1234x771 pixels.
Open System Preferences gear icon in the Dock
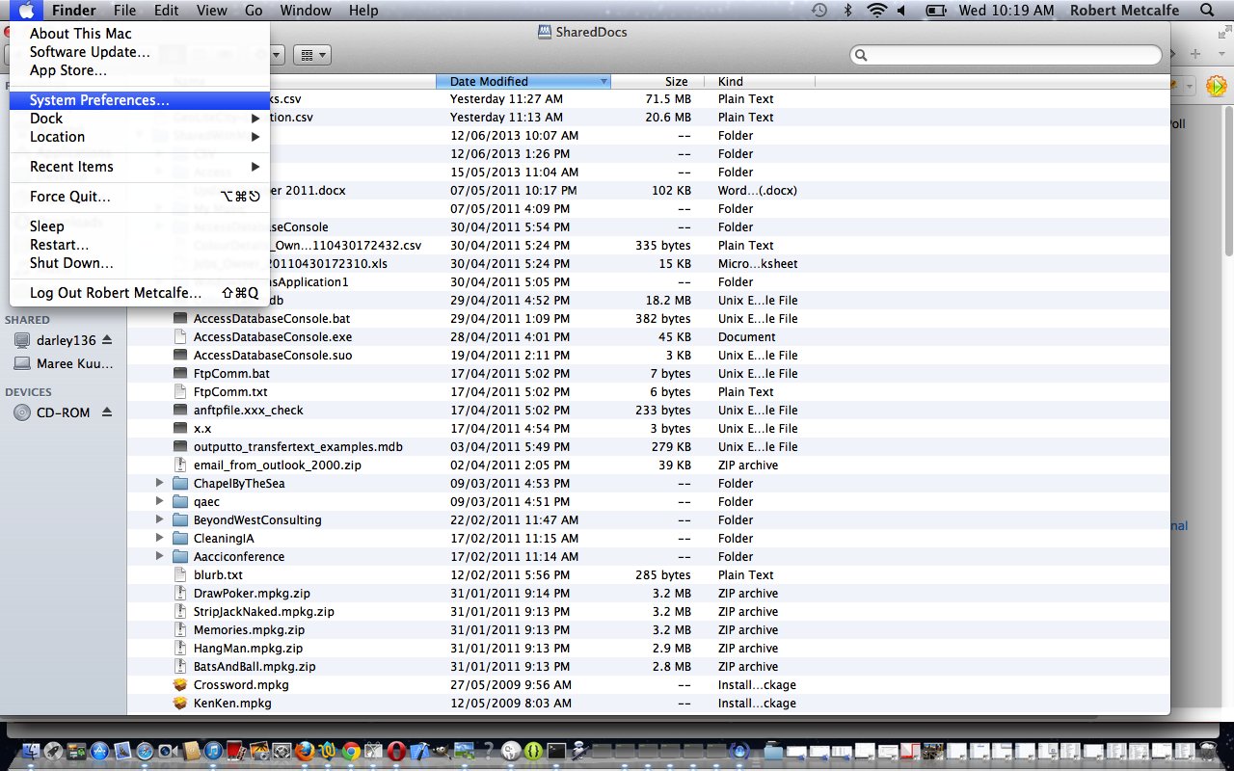[x=282, y=751]
